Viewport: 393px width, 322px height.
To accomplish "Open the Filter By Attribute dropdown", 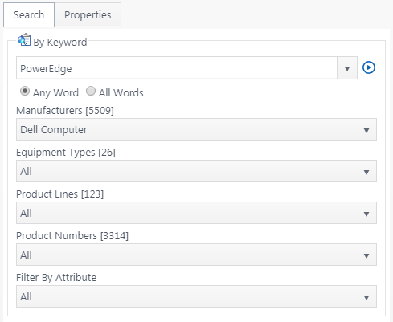I will tap(196, 296).
